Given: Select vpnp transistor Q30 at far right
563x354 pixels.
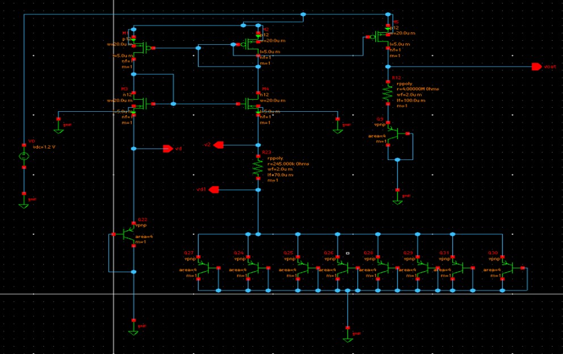Looking at the screenshot, I should tap(513, 267).
